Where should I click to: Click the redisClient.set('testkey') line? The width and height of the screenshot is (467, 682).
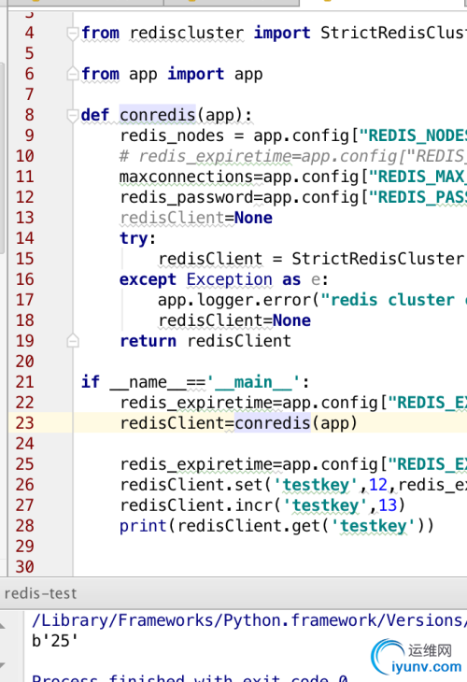click(x=293, y=485)
